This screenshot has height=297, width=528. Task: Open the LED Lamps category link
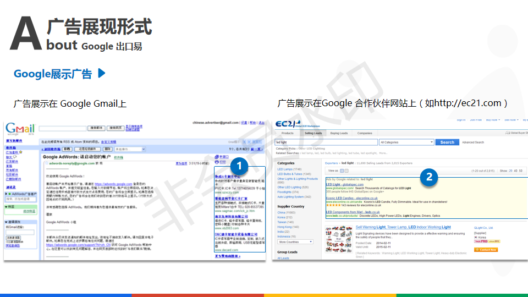click(x=285, y=169)
